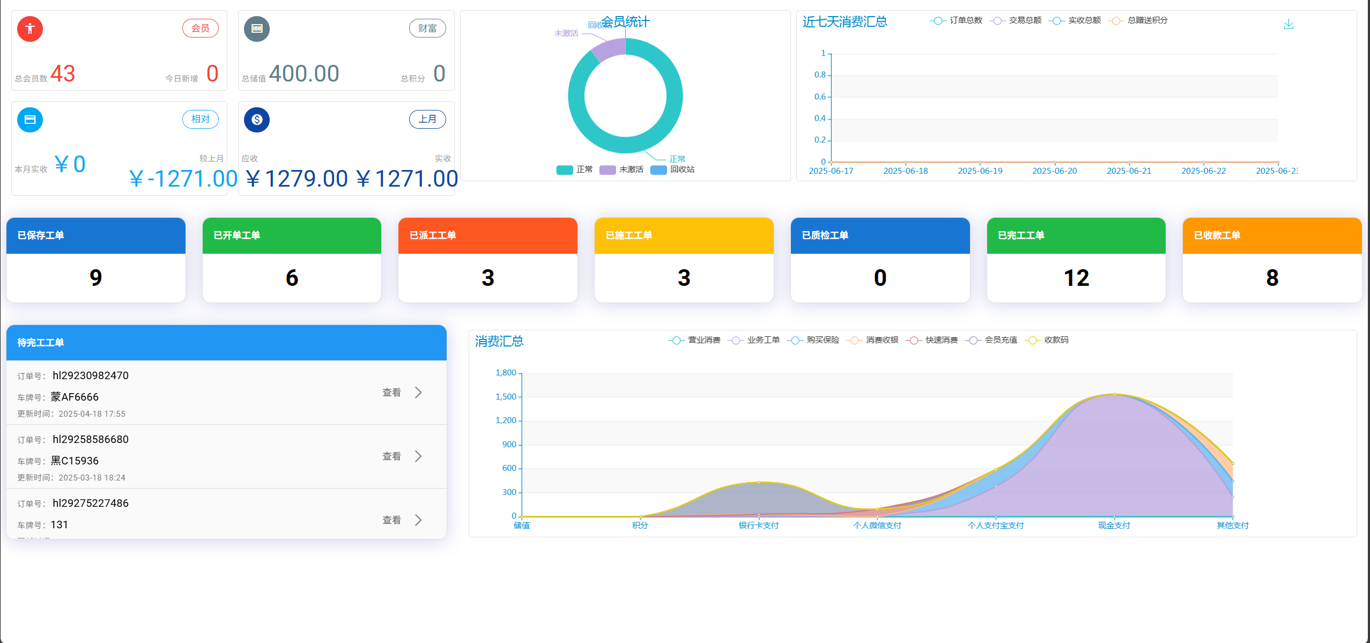Click the 会员统计 chart title
The image size is (1370, 643).
point(625,22)
